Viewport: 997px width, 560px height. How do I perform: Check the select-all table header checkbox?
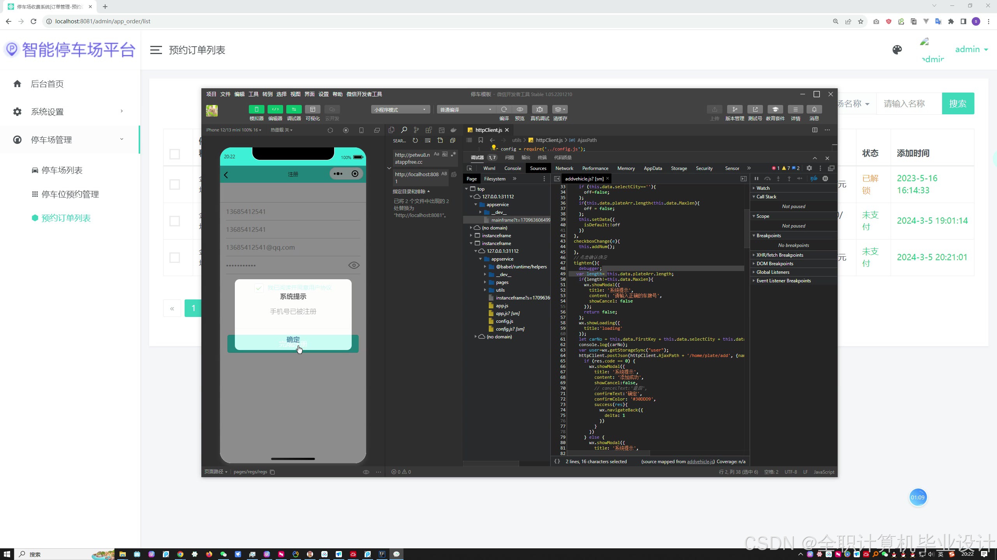[x=174, y=154]
